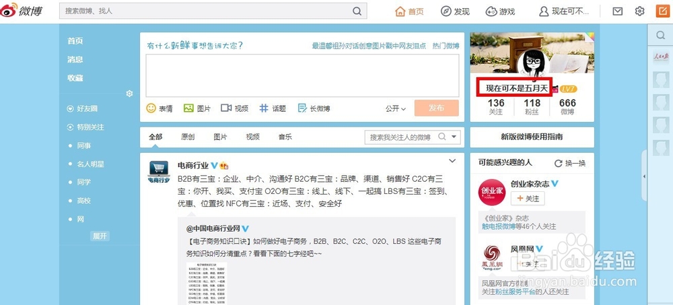The image size is (673, 305).
Task: Open 粉丝服务平台 link
Action: click(513, 292)
